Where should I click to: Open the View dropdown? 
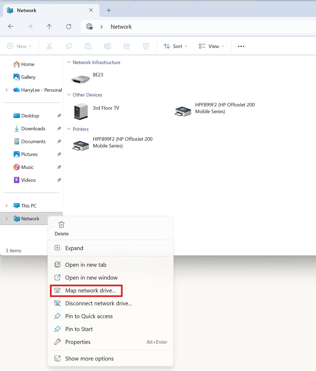coord(212,46)
